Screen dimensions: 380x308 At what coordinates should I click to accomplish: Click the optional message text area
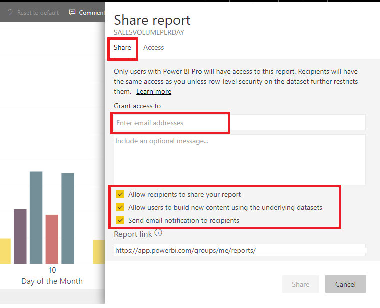[240, 160]
